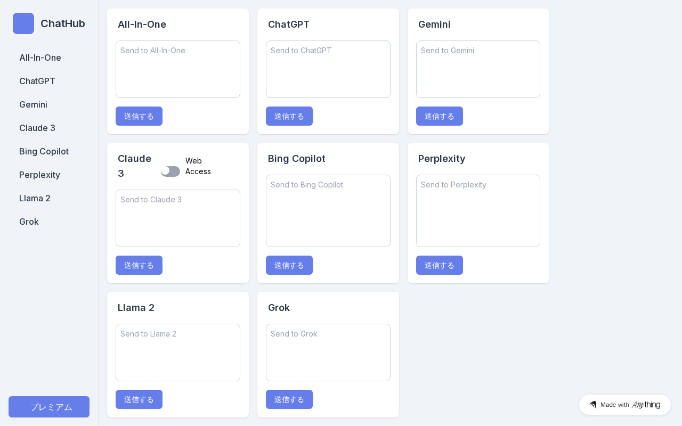Click into the Send to Claude 3 field
Viewport: 682px width, 426px height.
click(178, 218)
